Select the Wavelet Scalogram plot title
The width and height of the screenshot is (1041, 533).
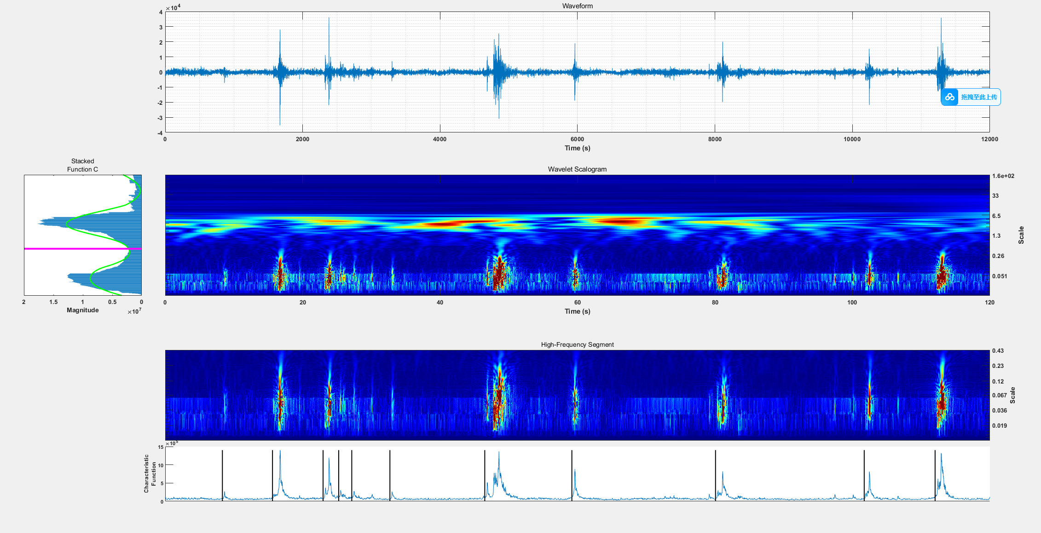pos(577,169)
